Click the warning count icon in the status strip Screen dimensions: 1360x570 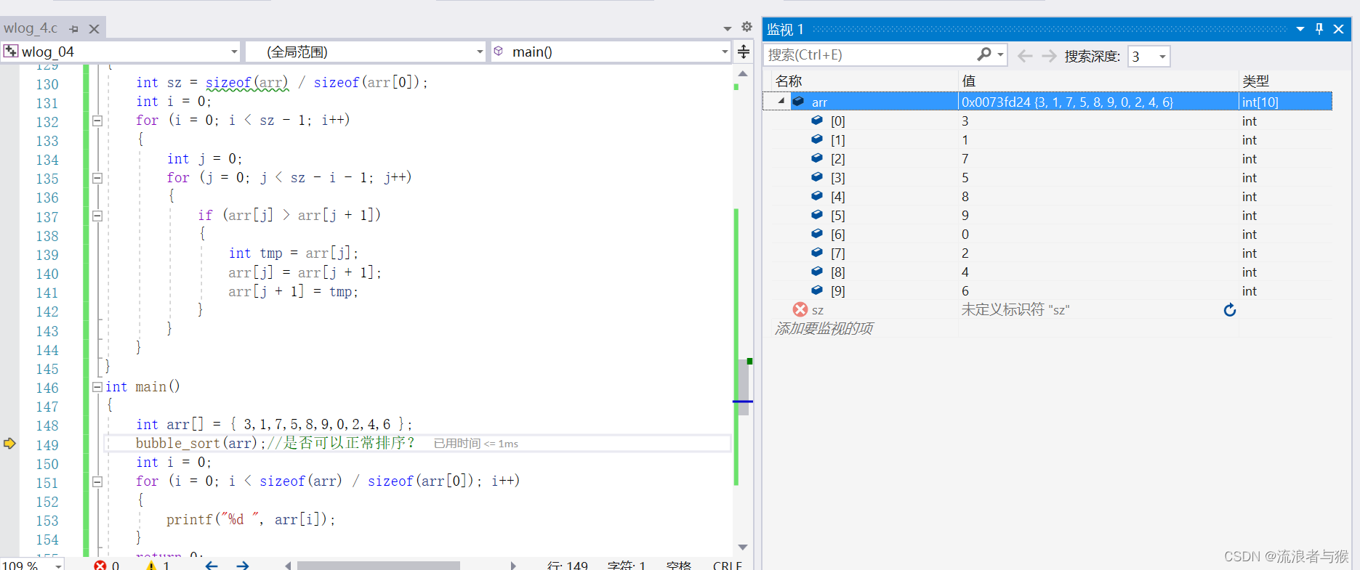[151, 565]
